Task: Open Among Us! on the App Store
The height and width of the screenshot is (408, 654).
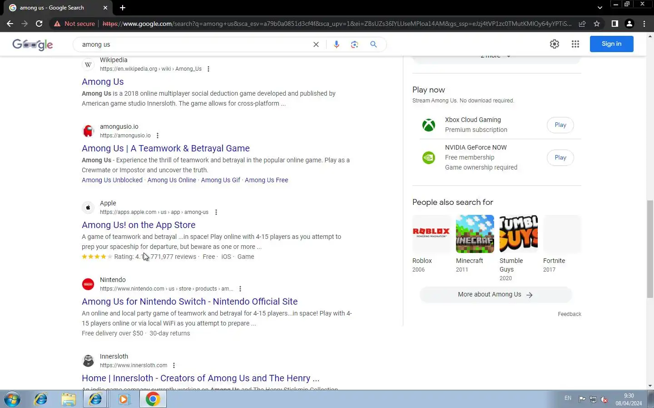Action: pos(139,225)
